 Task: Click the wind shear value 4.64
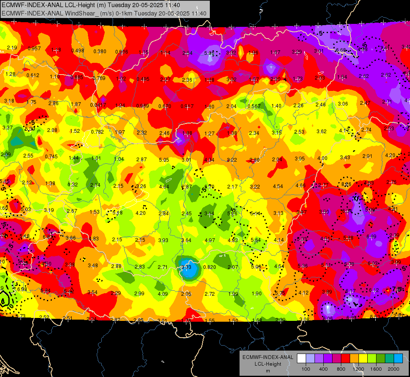click(x=164, y=187)
